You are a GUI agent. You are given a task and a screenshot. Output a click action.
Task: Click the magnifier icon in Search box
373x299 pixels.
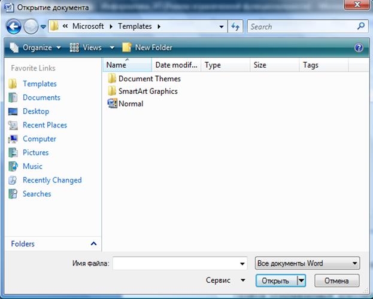(361, 26)
